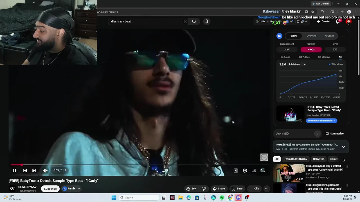Expand the Next mix queue chevron
Image resolution: width=360 pixels, height=202 pixels.
(343, 147)
